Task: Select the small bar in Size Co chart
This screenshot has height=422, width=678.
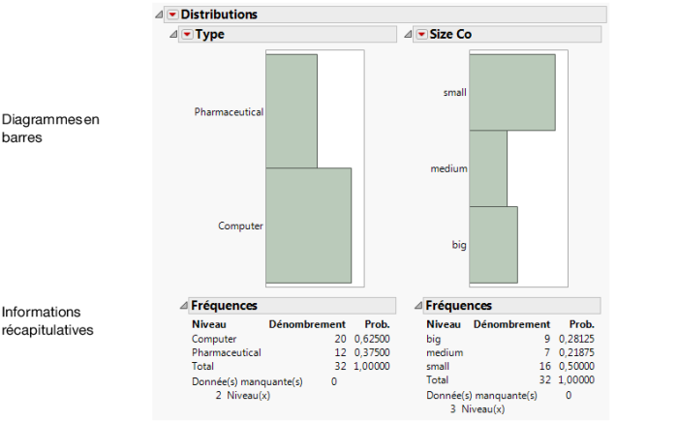Action: [x=511, y=92]
